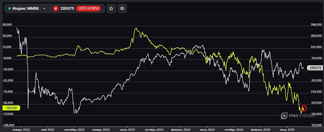Add chart to favorites with star icon
This screenshot has width=324, height=132.
111,8
